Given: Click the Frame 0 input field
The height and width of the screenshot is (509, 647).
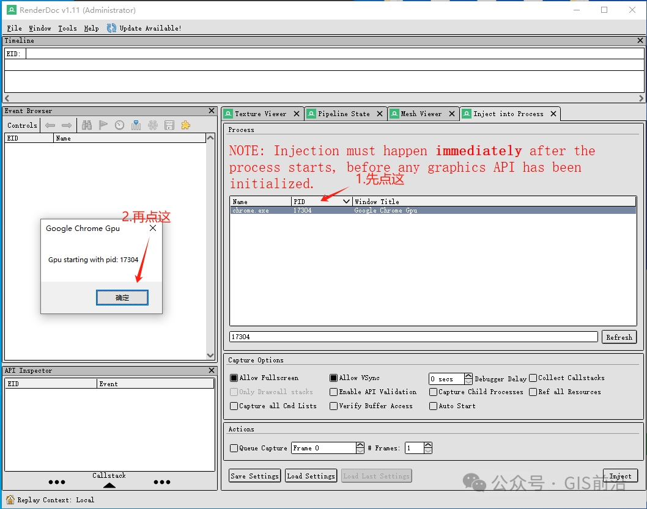Looking at the screenshot, I should [324, 448].
